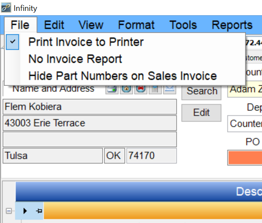Enable Hide Part Numbers on Sales Invoice

coord(122,76)
